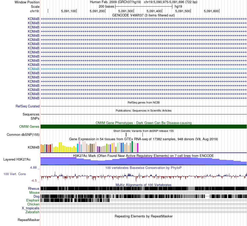
Task: Click the light-blue highlighted KDM4B transcript label
Action: pos(34,69)
